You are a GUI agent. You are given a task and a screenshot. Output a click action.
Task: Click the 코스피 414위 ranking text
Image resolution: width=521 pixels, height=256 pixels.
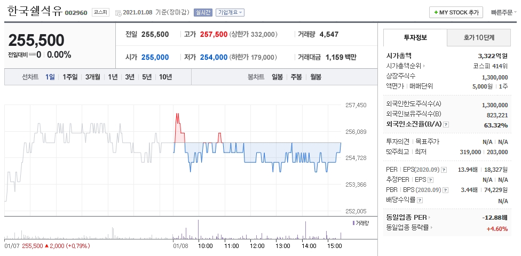491,66
